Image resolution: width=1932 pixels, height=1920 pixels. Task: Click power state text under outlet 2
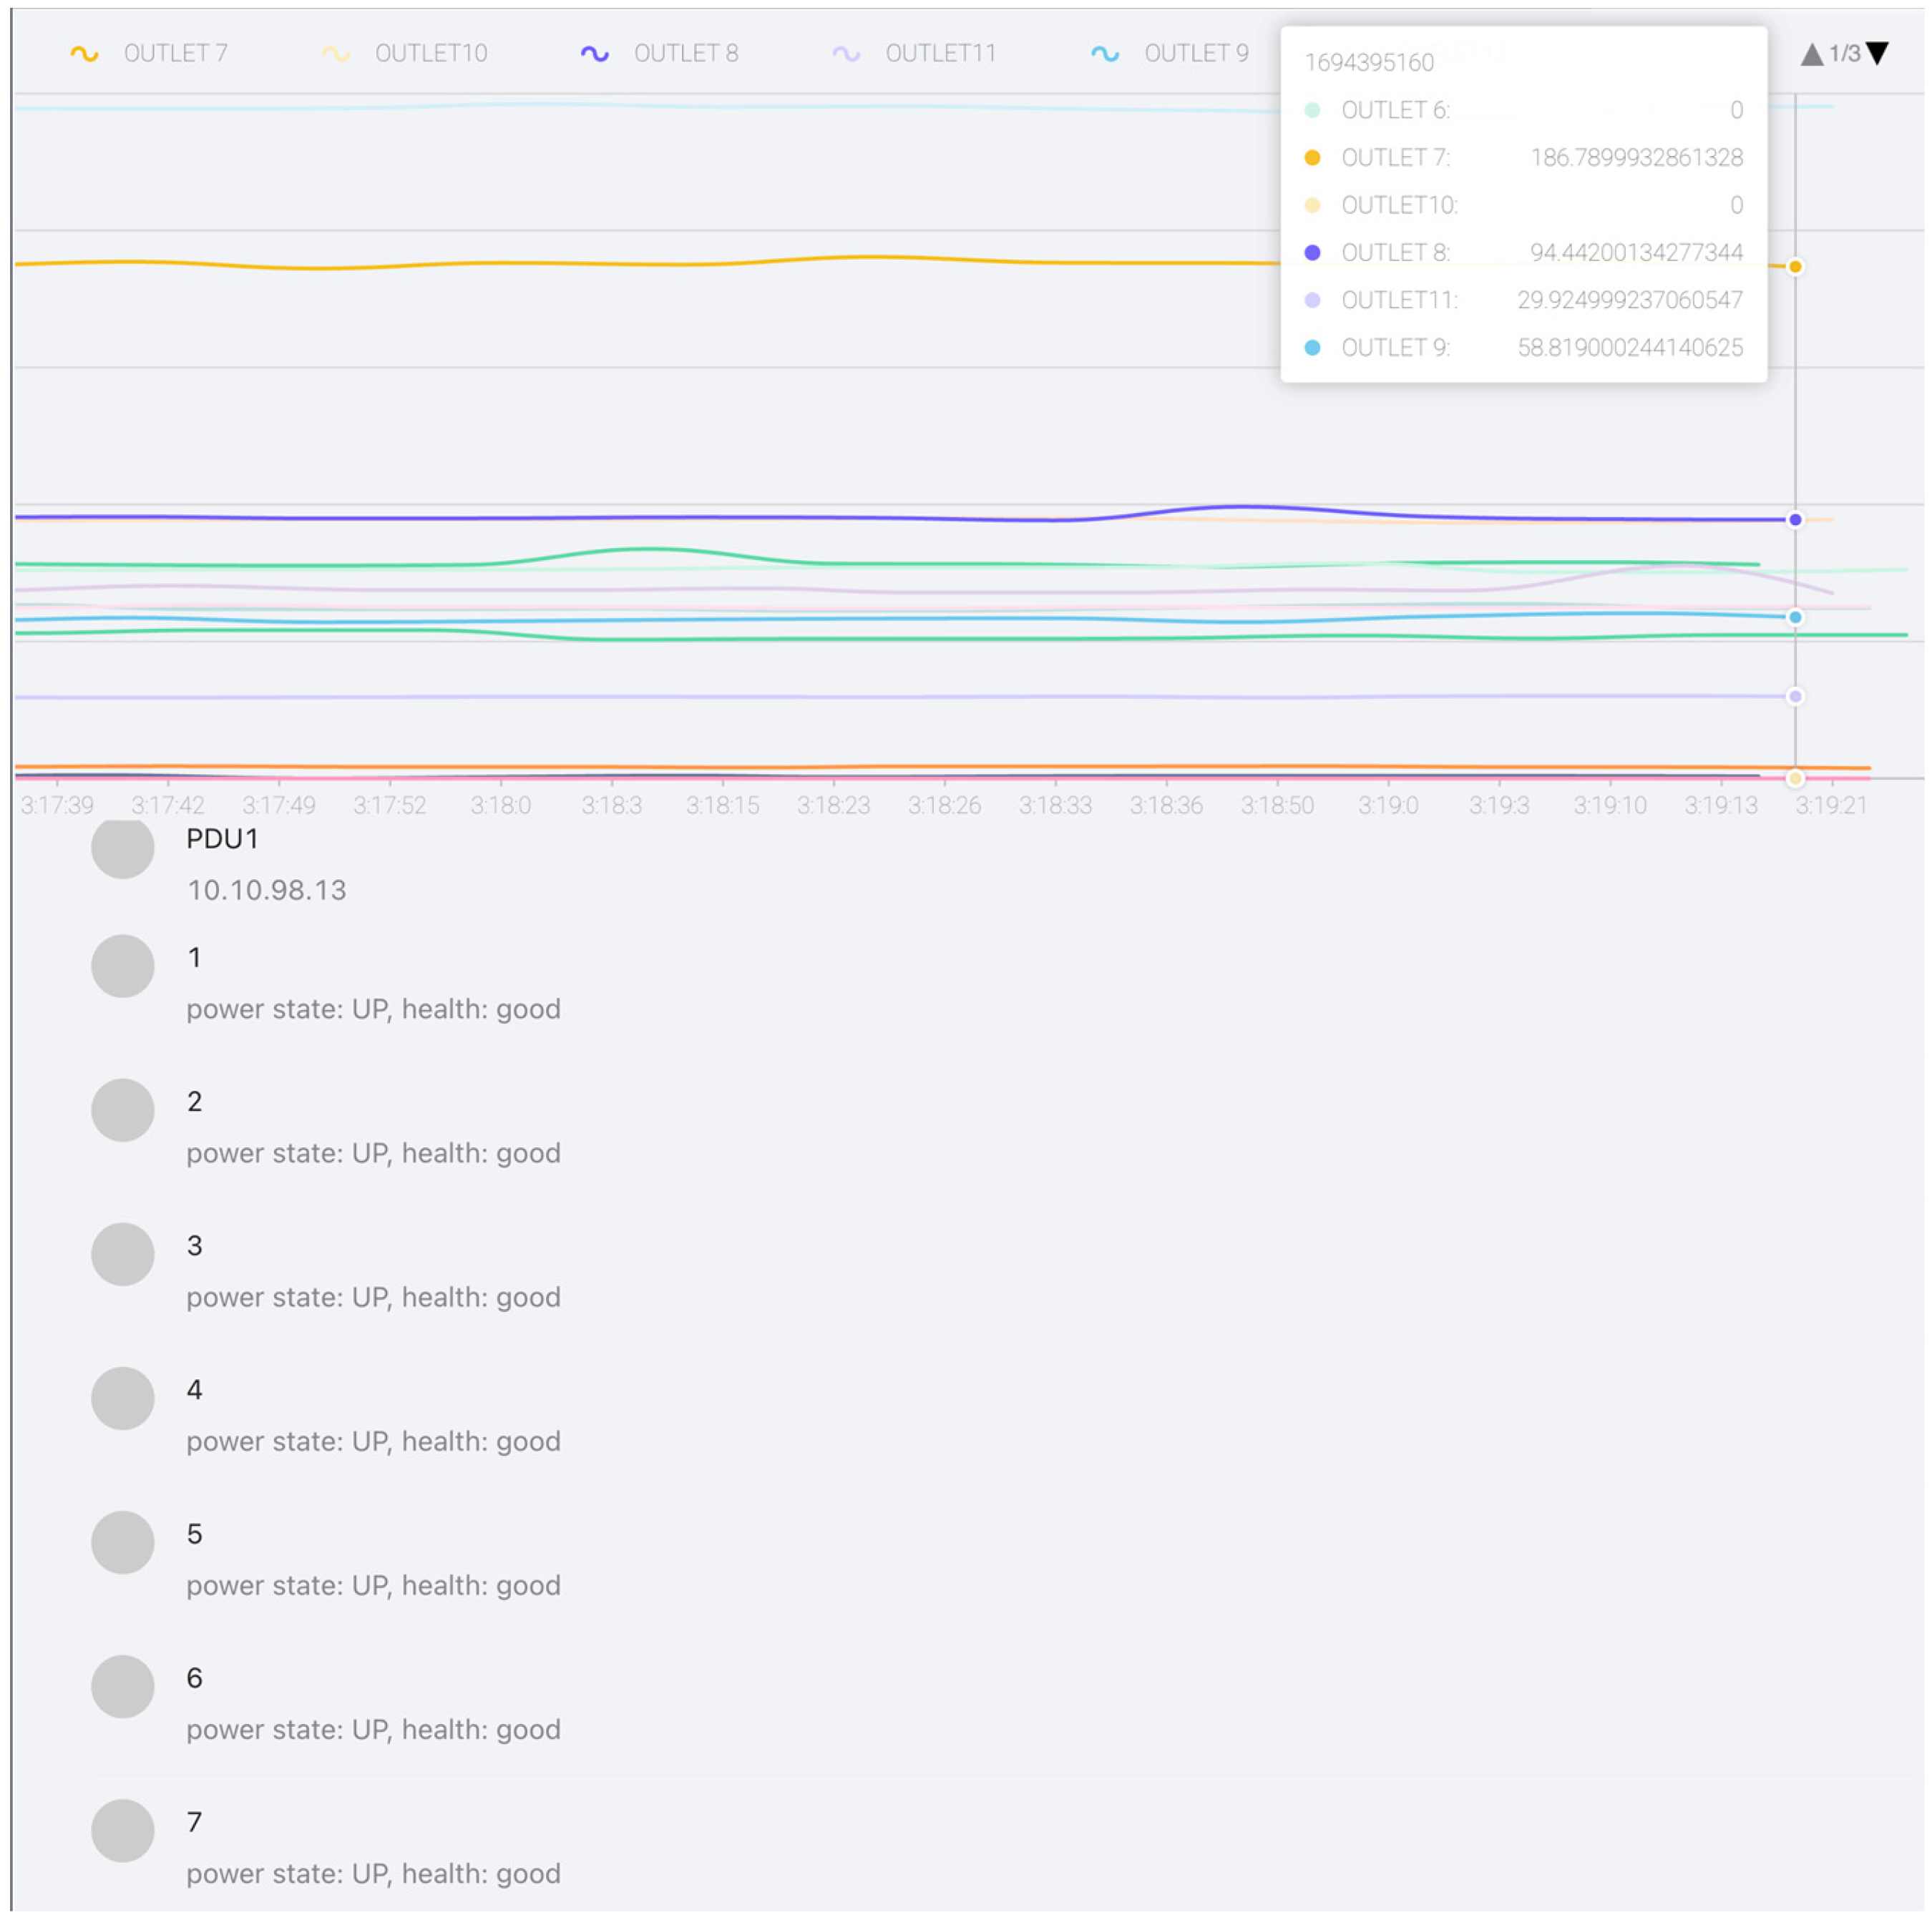pos(373,1152)
